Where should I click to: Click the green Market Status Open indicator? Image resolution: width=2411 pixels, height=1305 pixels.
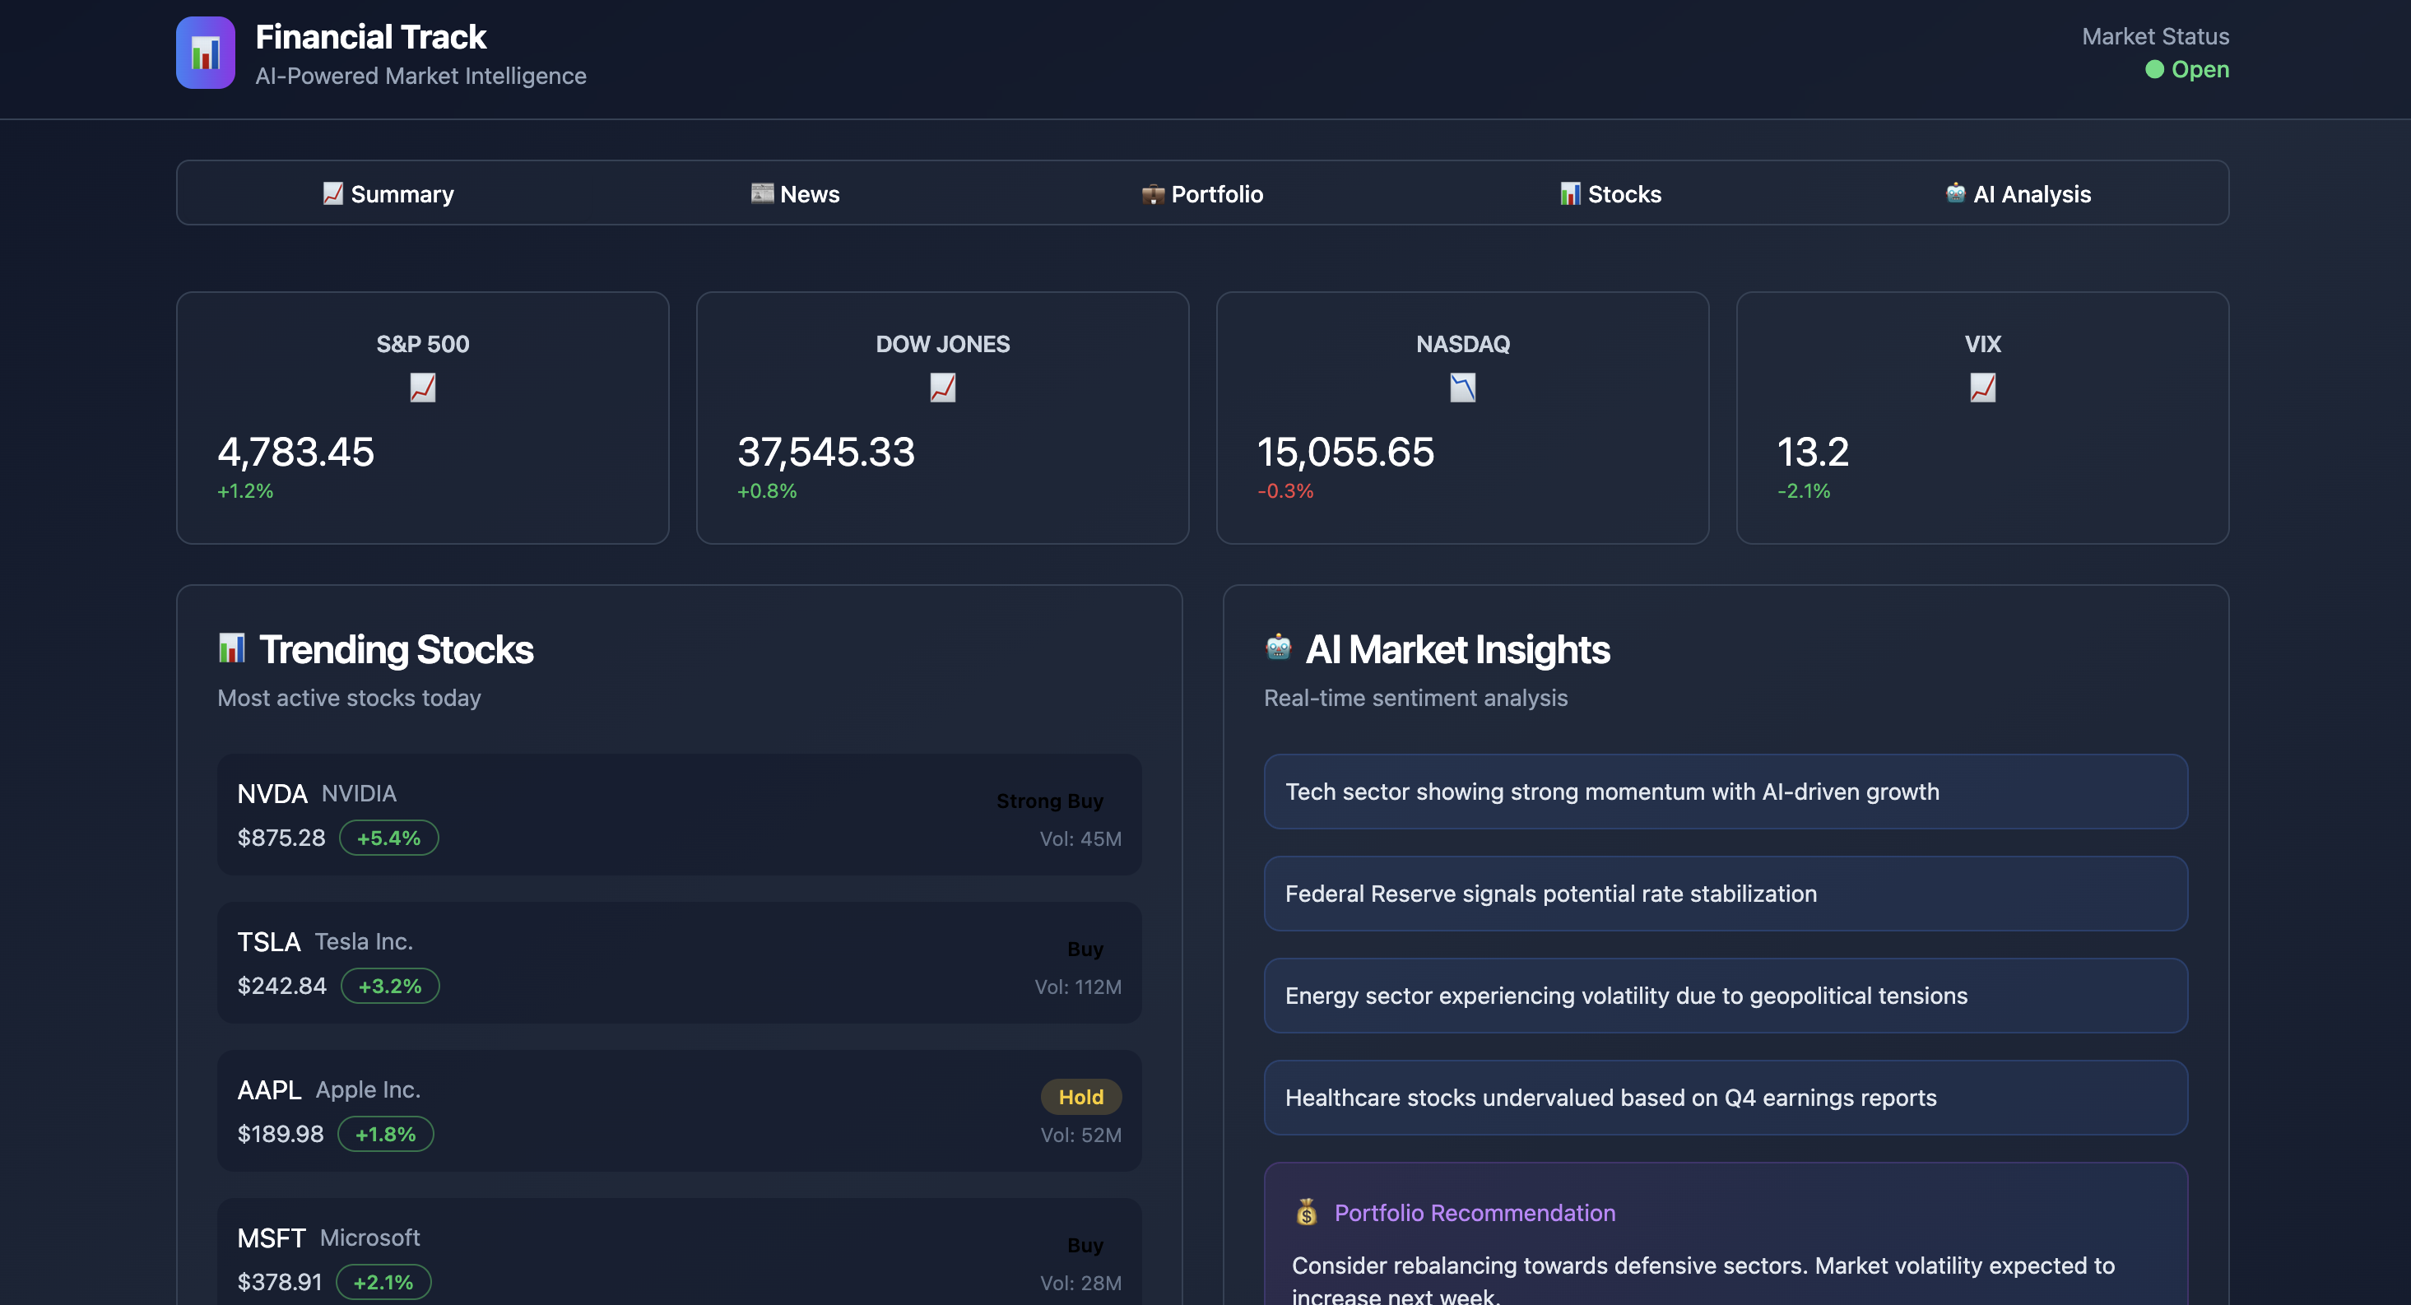tap(2153, 70)
